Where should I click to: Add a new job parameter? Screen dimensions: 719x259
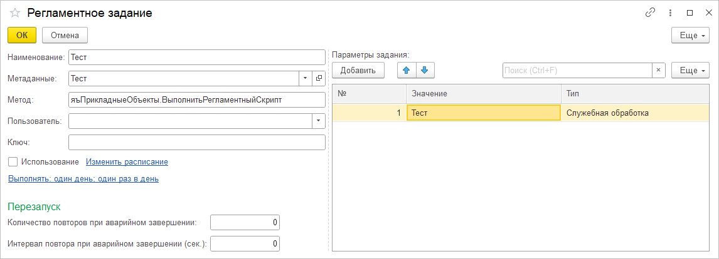coord(358,70)
